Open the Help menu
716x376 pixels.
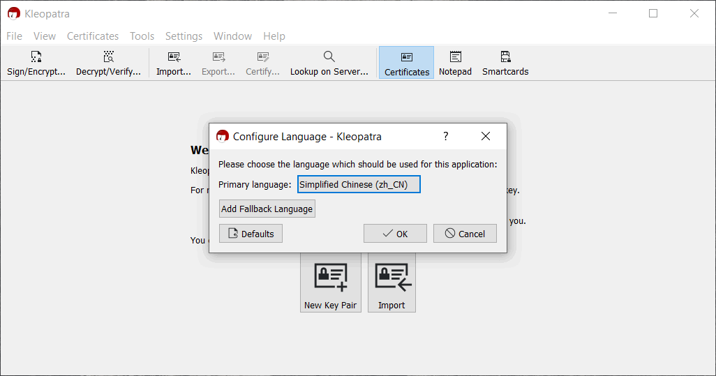[274, 36]
